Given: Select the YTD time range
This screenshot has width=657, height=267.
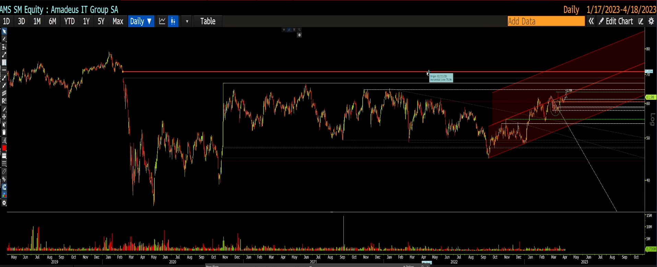Looking at the screenshot, I should pyautogui.click(x=69, y=21).
